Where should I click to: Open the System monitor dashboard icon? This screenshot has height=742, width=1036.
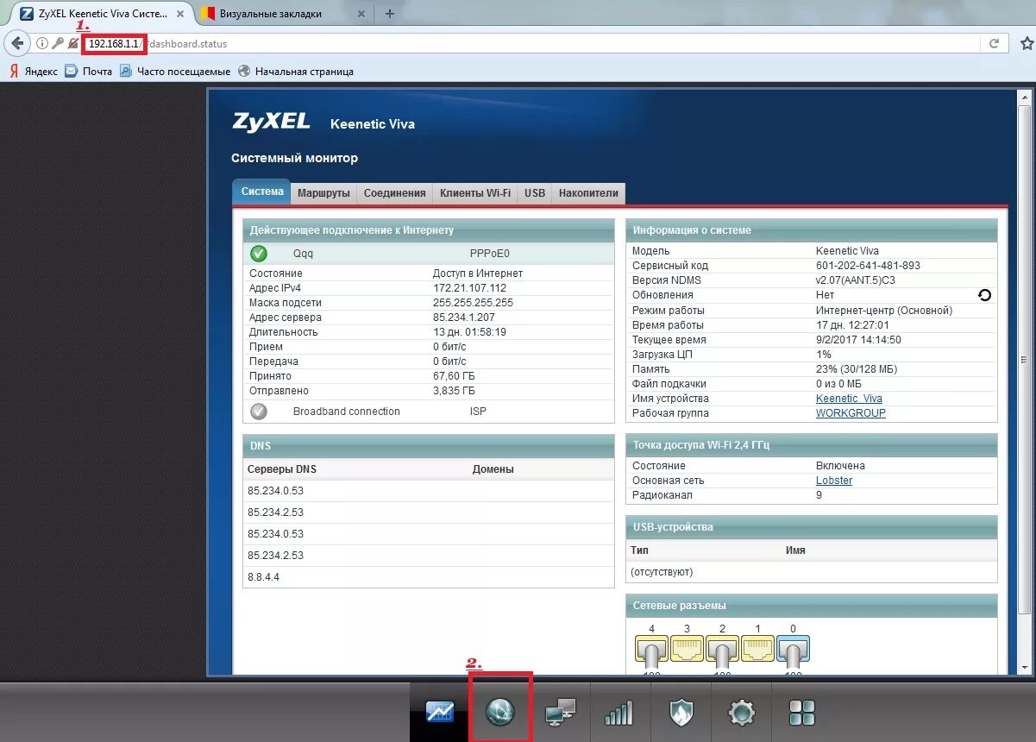pos(440,712)
